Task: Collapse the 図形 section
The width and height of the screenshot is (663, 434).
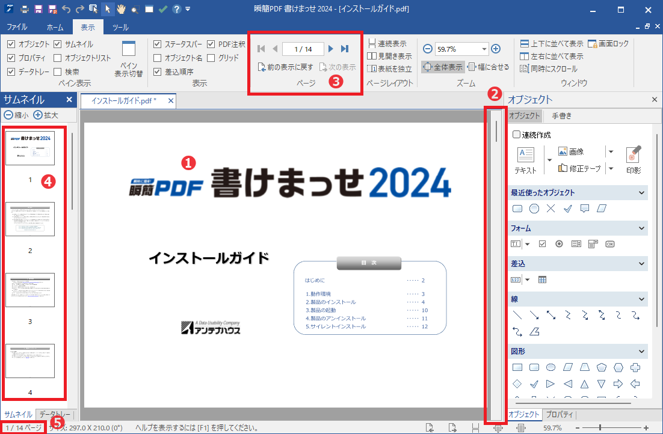Action: (x=641, y=351)
